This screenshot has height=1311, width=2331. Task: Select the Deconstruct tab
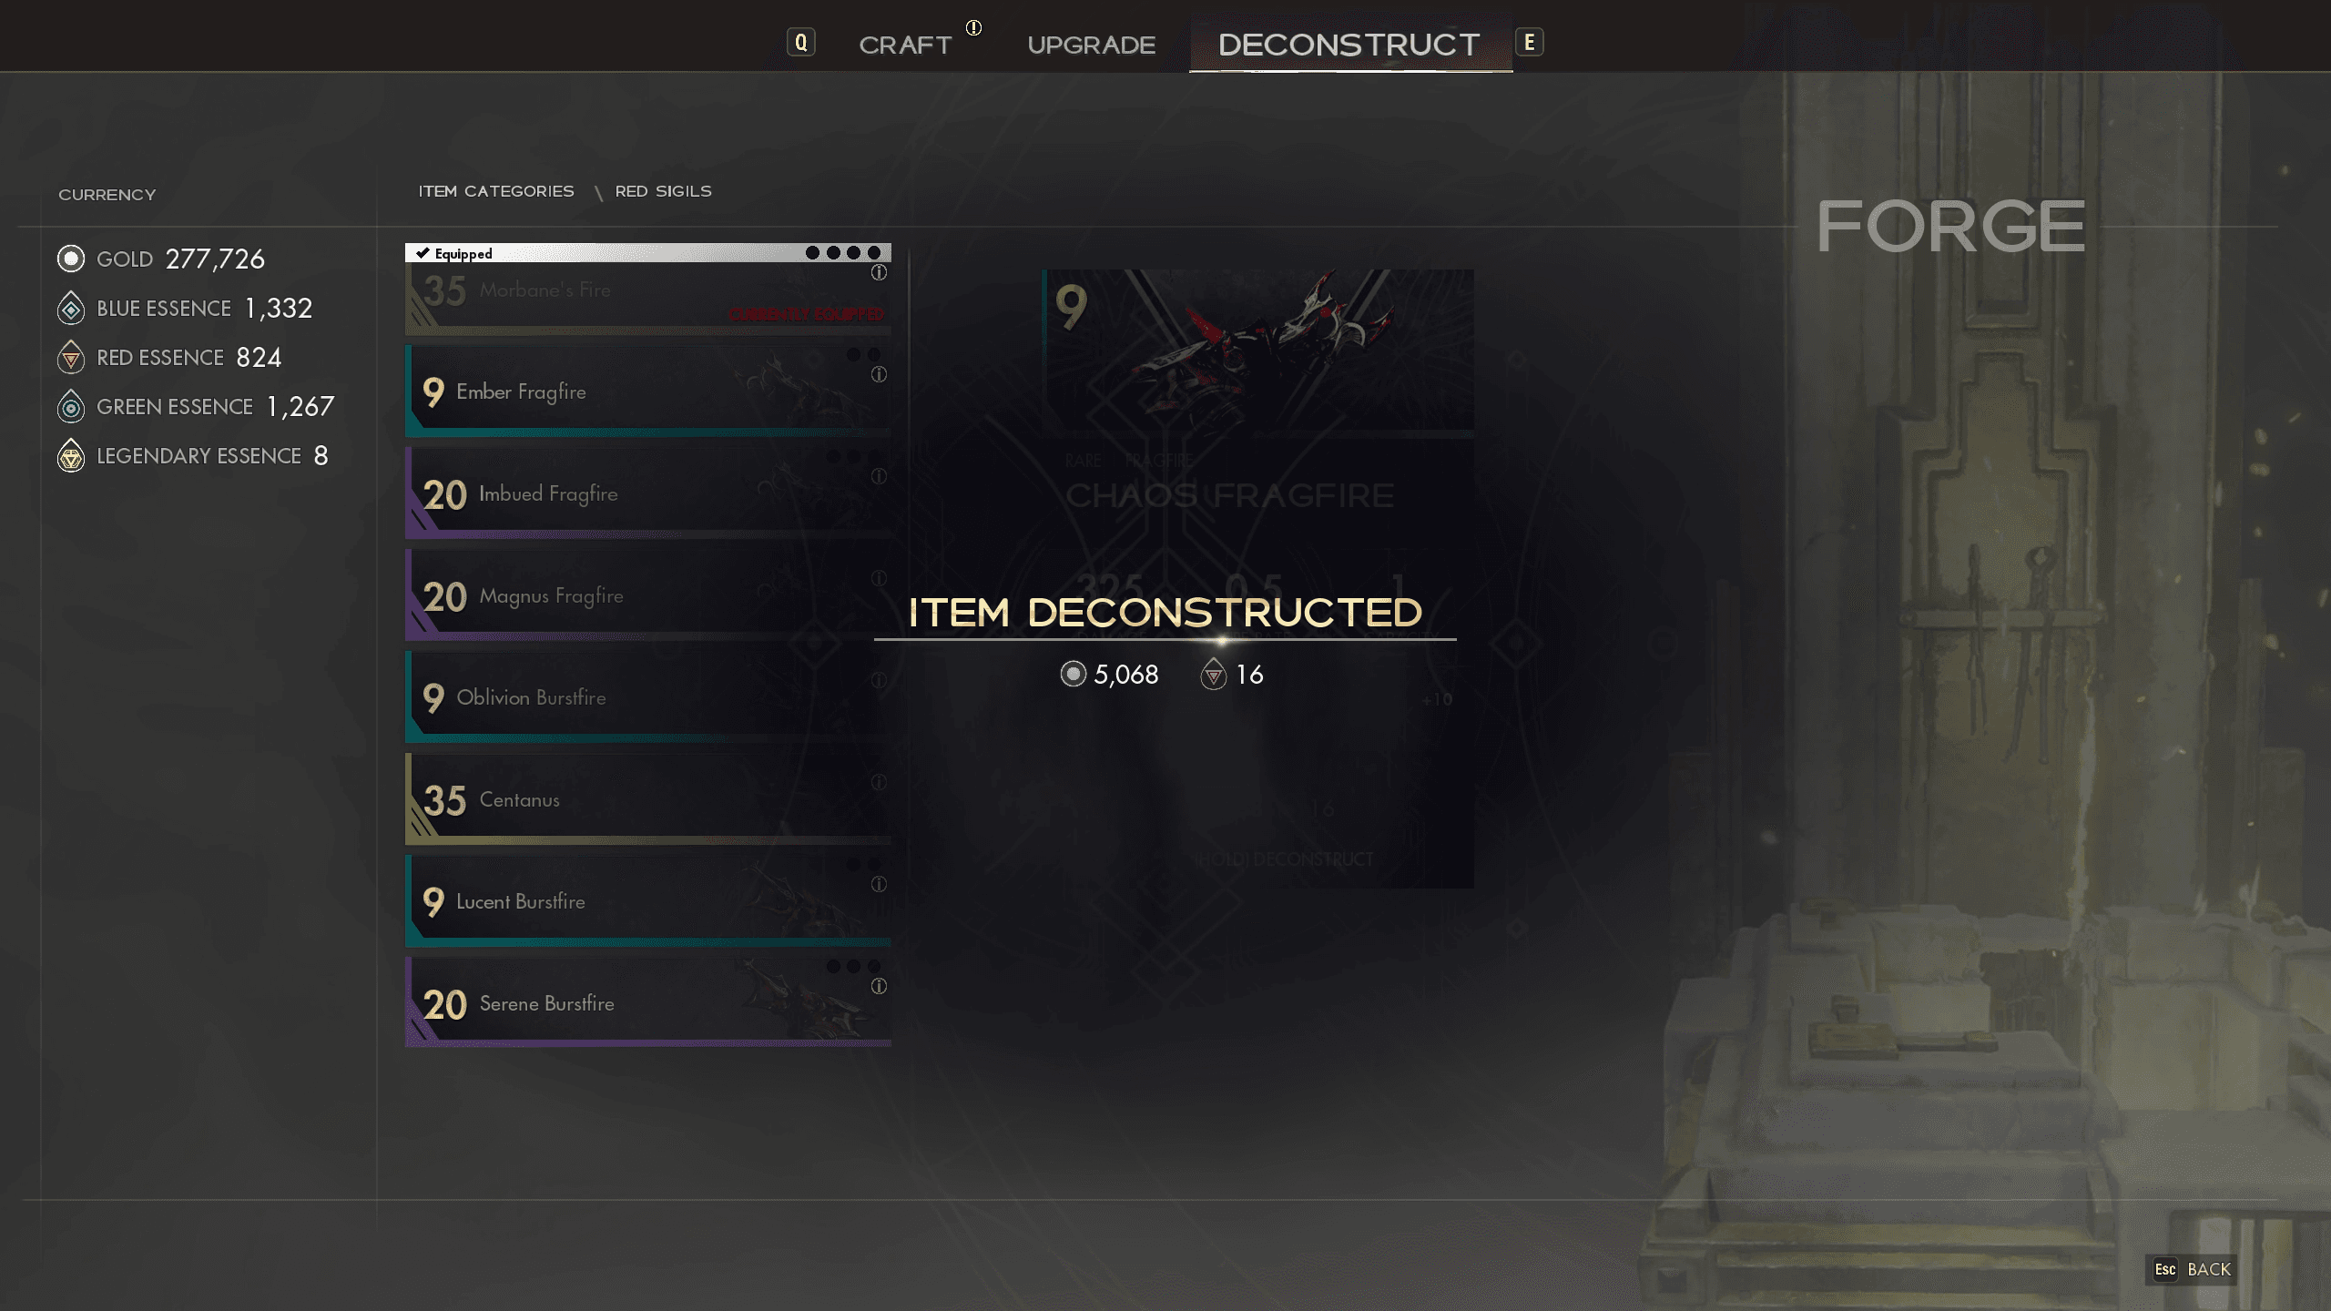pos(1349,44)
